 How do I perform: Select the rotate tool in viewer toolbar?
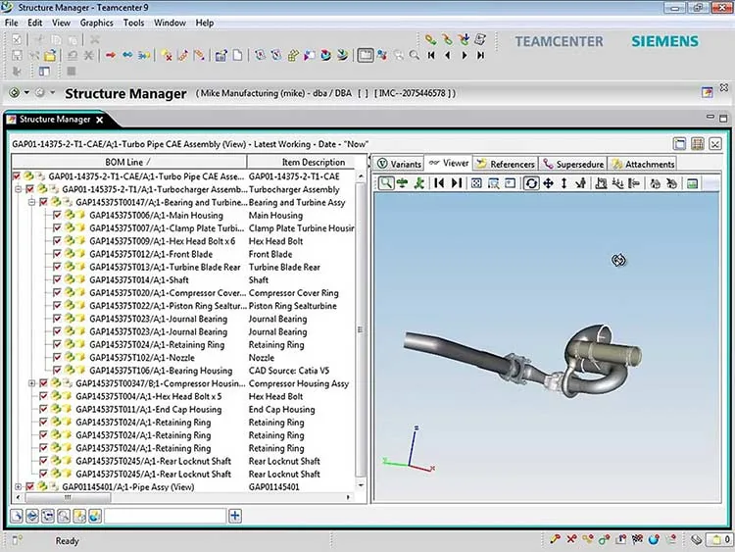click(530, 183)
